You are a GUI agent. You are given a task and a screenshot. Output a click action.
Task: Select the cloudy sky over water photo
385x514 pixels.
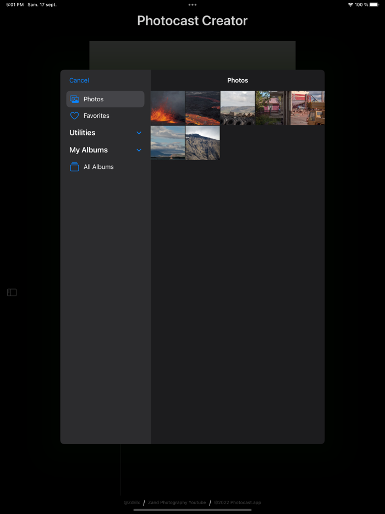click(x=168, y=143)
